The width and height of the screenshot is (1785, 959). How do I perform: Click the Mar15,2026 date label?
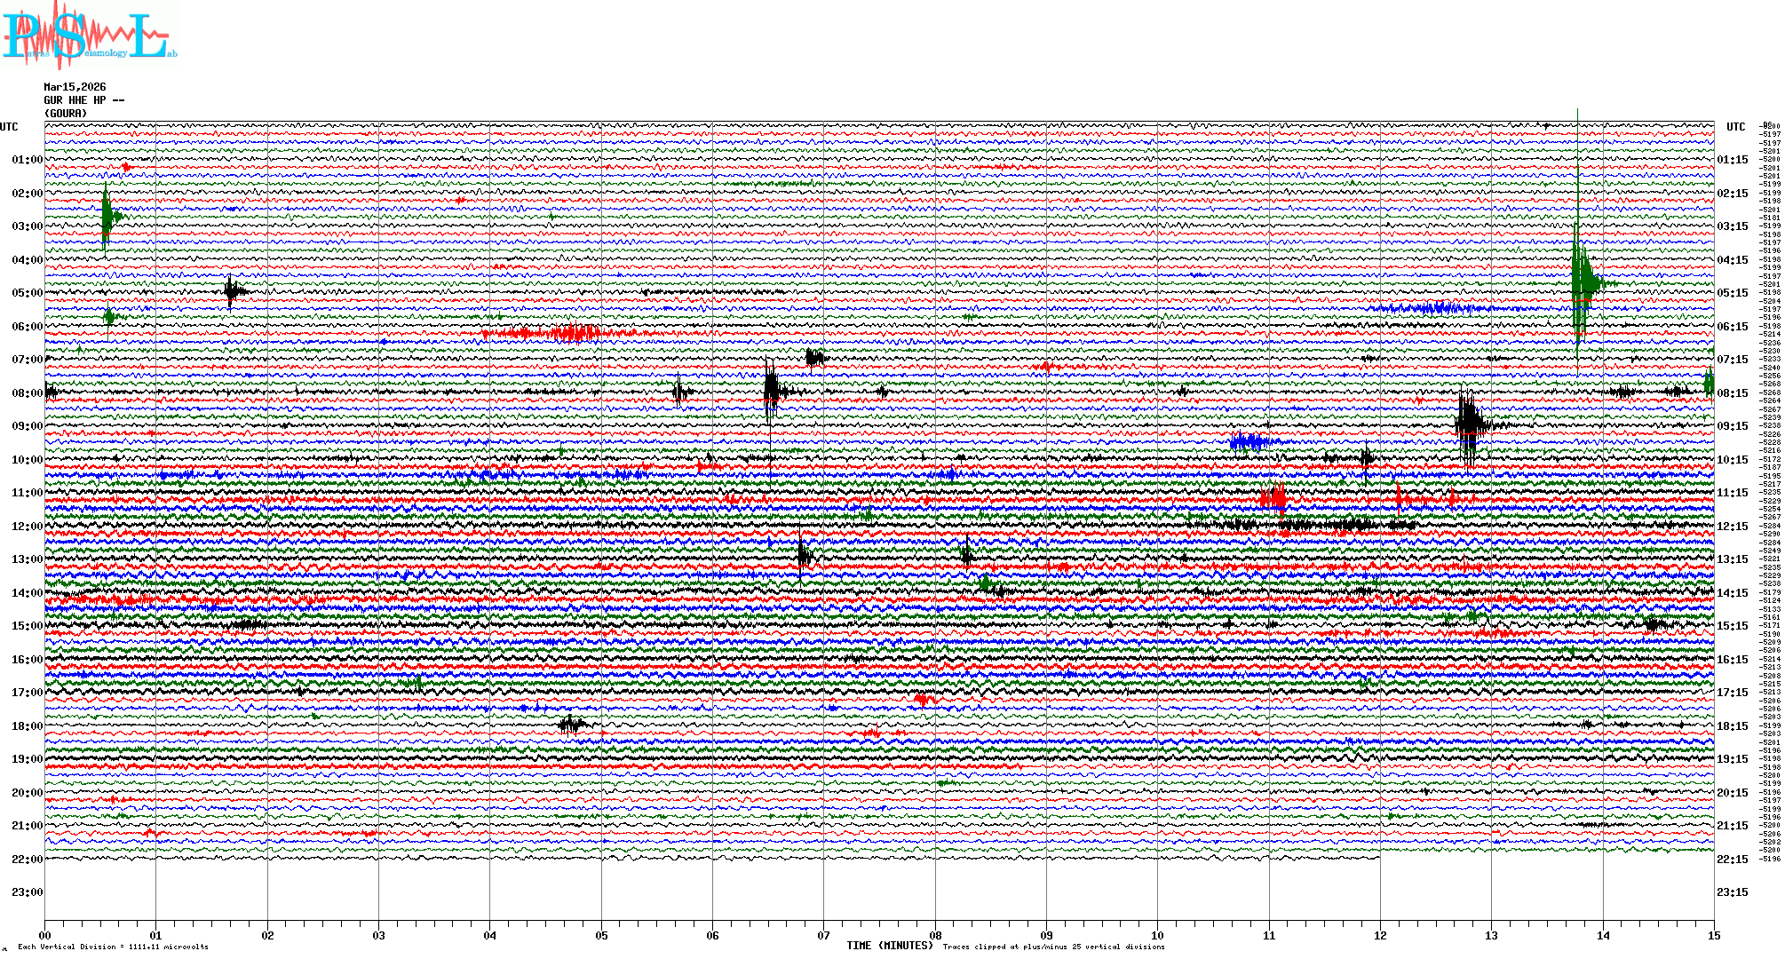point(75,87)
